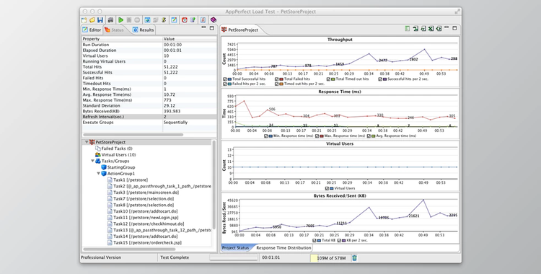Click the grayed pause test icon
The height and width of the screenshot is (274, 541).
(x=129, y=20)
